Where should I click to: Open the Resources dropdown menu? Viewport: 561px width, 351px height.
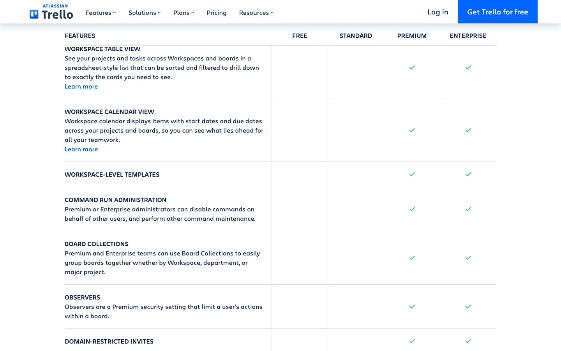(256, 12)
